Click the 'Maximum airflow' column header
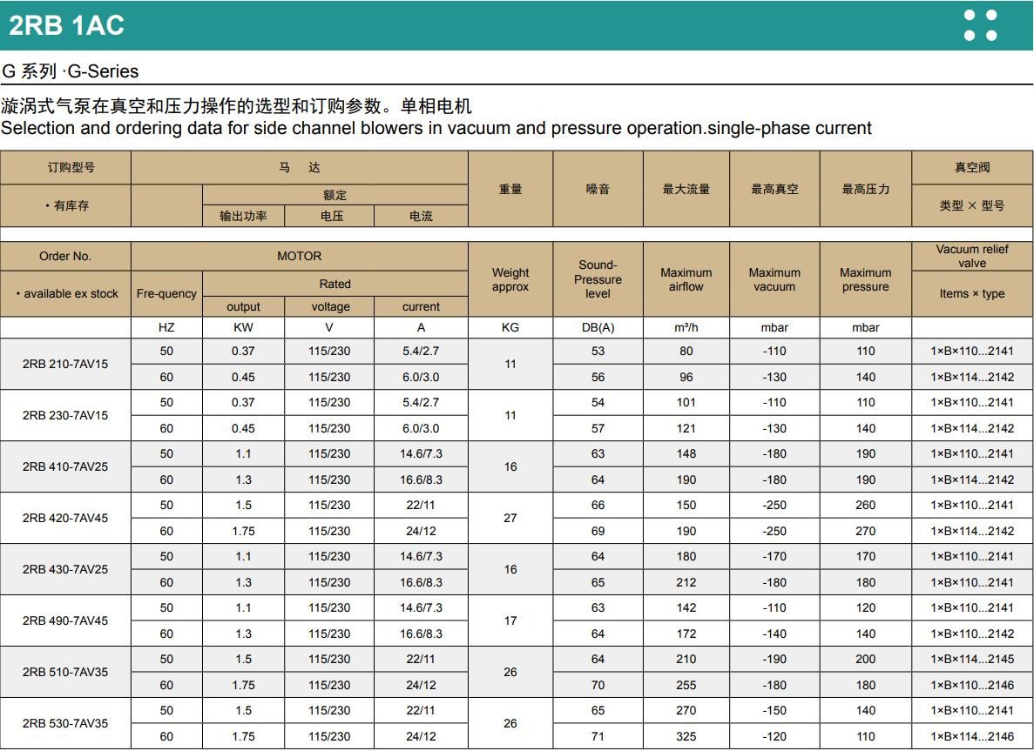The height and width of the screenshot is (751, 1034). click(686, 279)
